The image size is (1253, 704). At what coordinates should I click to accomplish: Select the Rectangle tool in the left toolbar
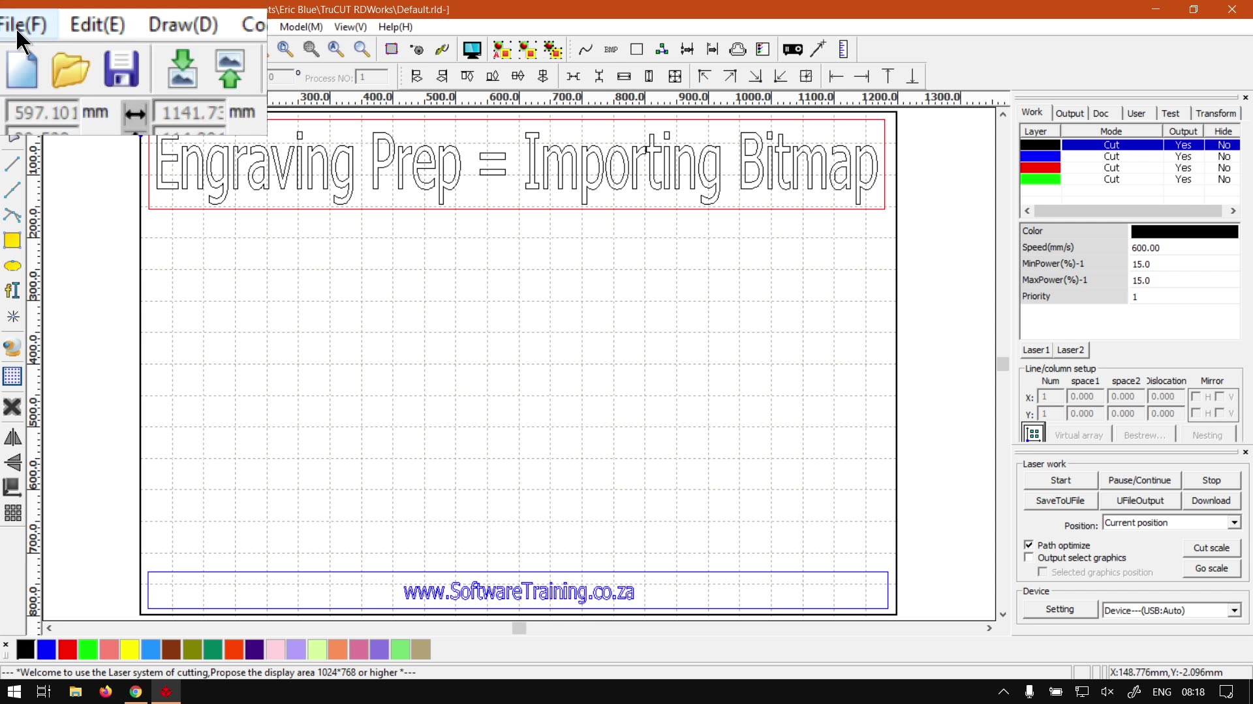click(12, 241)
